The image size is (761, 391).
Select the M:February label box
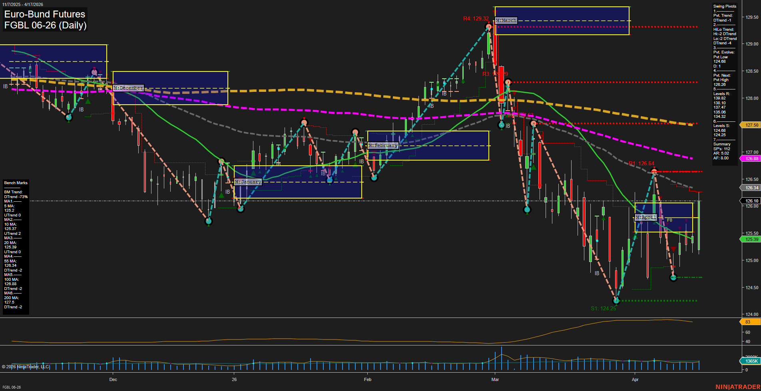(x=383, y=145)
